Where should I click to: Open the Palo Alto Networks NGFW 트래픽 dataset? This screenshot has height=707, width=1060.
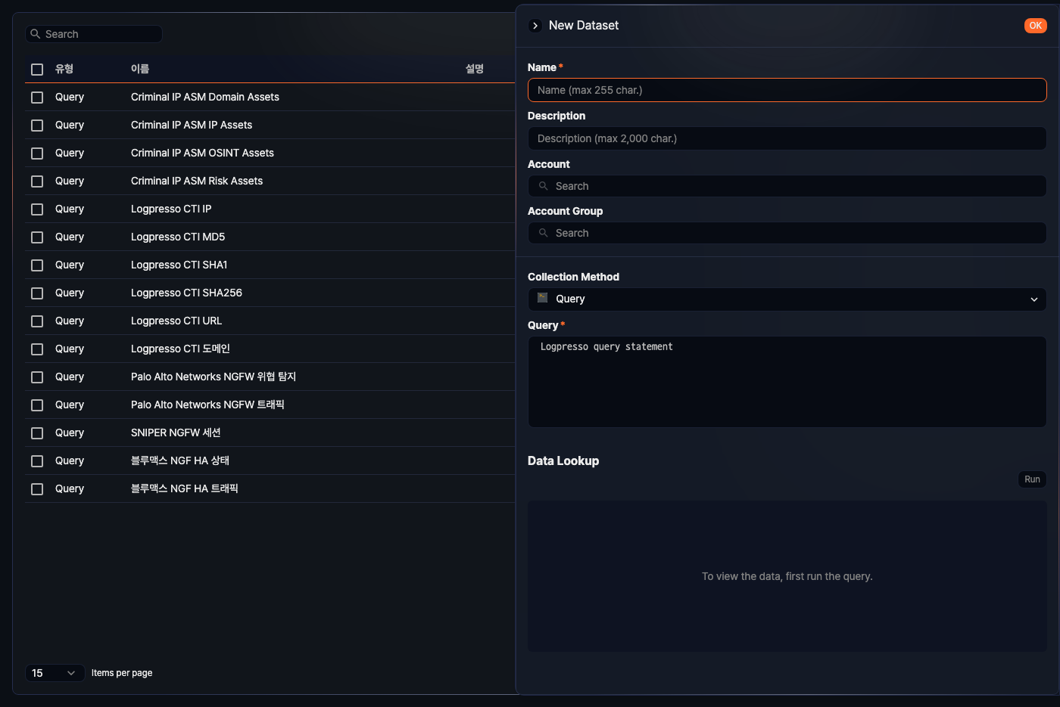click(x=207, y=405)
